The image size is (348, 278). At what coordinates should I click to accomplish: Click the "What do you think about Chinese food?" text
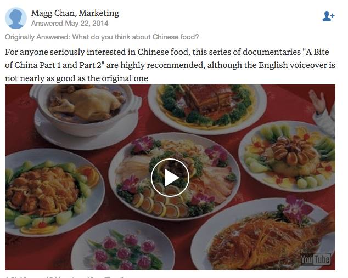click(x=136, y=37)
